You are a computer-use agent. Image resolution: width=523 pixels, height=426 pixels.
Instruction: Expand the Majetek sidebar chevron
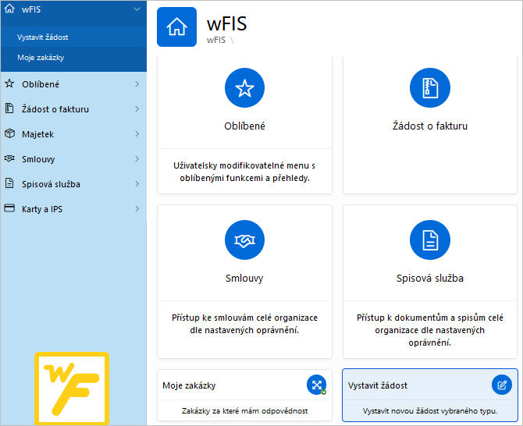(x=137, y=134)
